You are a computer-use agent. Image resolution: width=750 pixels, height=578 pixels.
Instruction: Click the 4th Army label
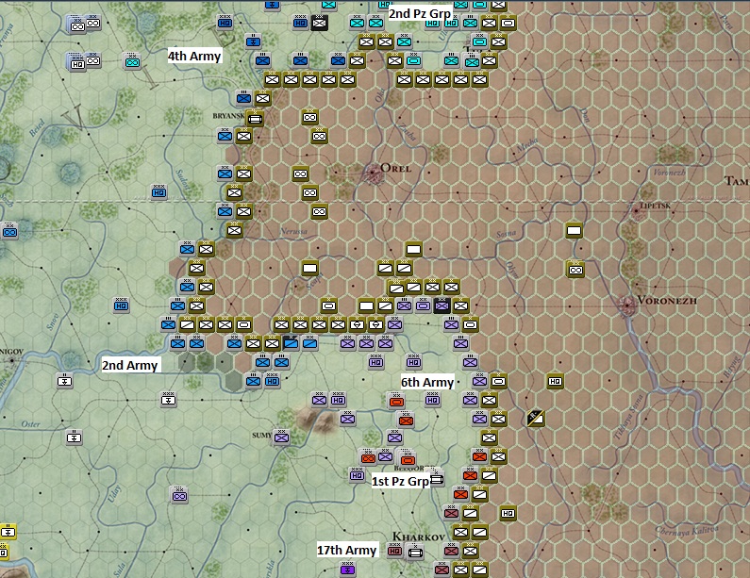tap(194, 56)
